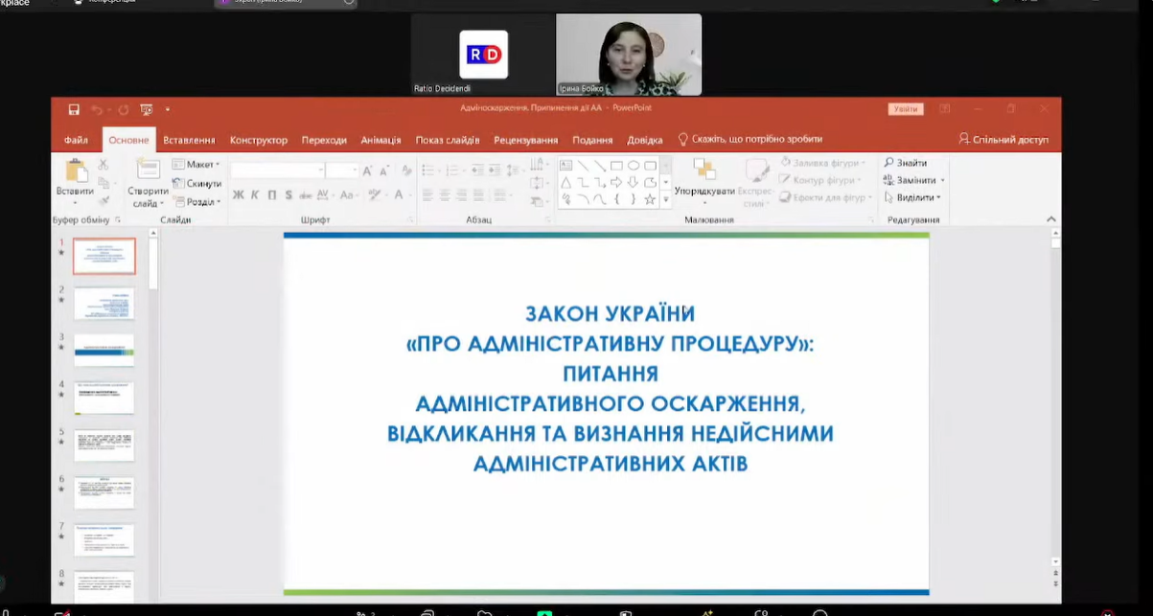Click the Створити слайд new slide icon

[x=148, y=172]
